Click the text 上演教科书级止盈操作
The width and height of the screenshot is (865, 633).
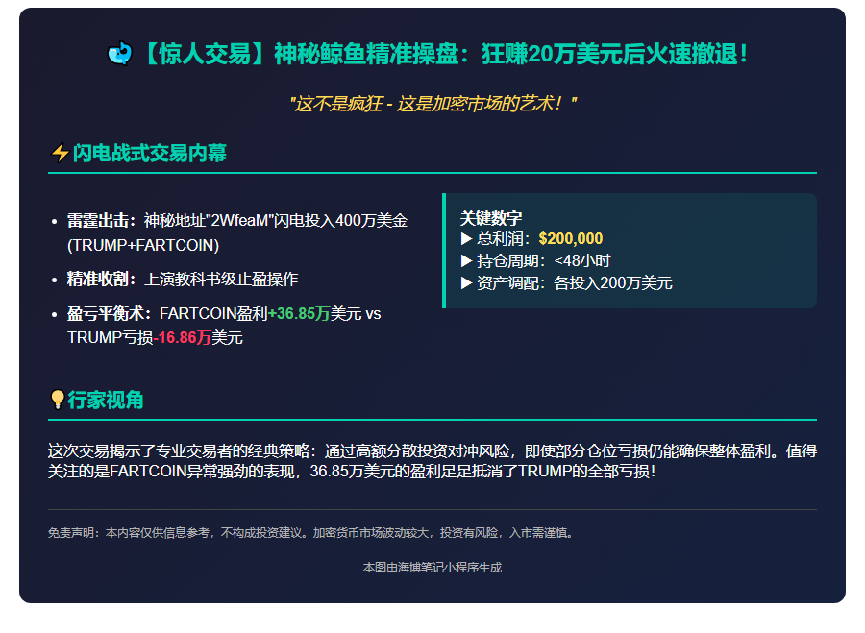221,279
